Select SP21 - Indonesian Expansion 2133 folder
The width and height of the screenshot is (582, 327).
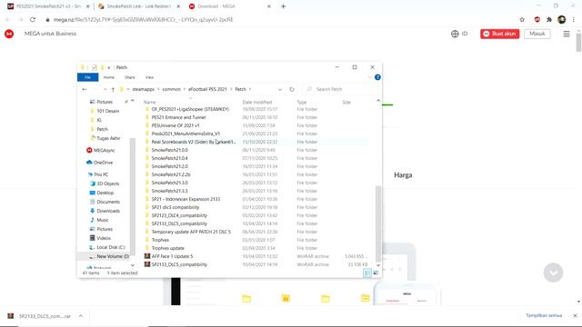pos(186,199)
